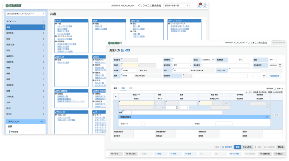Open calendar picker for 受注日 field

[213, 60]
